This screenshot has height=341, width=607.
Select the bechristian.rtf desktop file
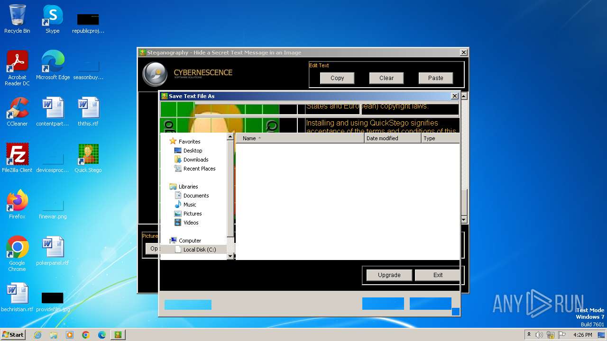tap(17, 297)
